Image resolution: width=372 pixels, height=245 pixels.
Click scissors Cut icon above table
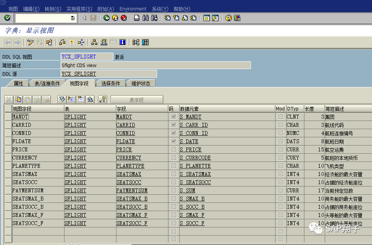coord(9,99)
